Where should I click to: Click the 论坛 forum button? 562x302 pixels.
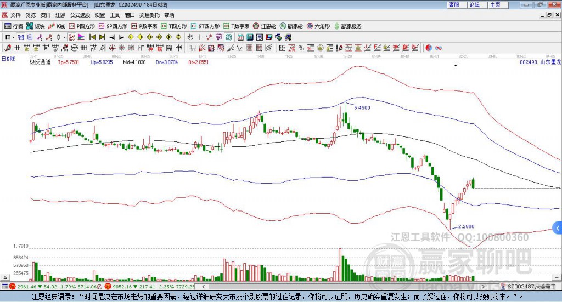(x=477, y=4)
